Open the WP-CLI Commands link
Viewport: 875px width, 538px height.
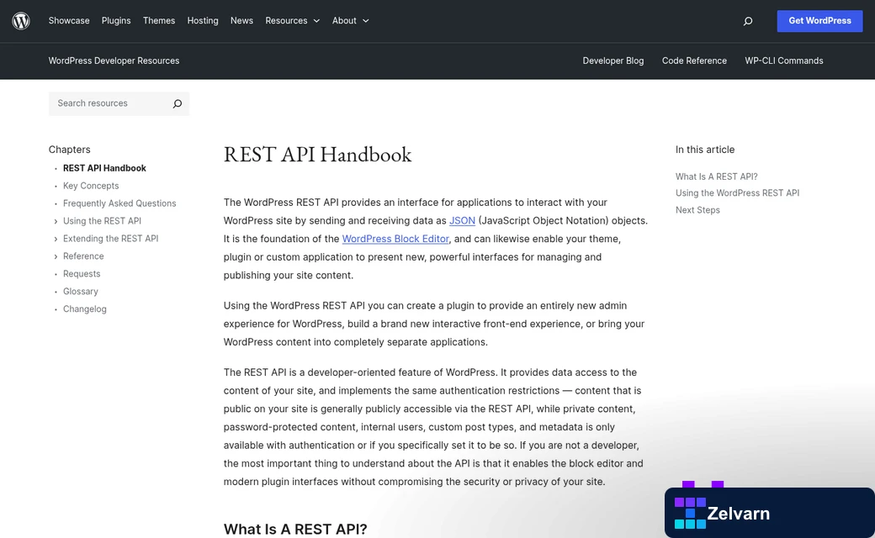click(x=784, y=61)
